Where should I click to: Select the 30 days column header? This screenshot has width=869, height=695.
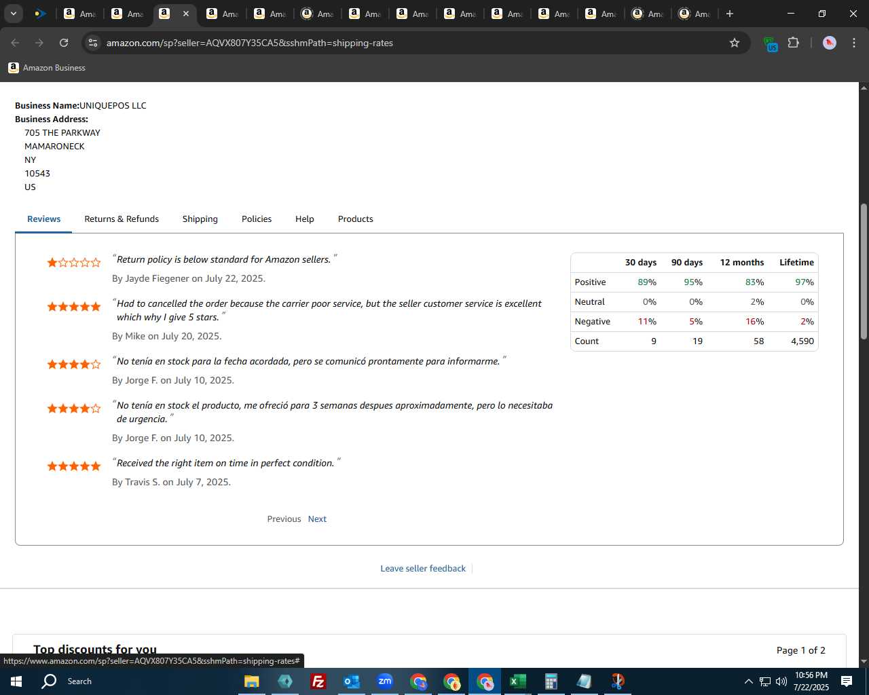click(641, 263)
